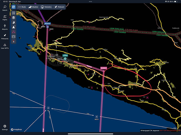Viewport: 181px width, 135px height.
Task: Toggle night mode moon button
Action: tap(13, 22)
